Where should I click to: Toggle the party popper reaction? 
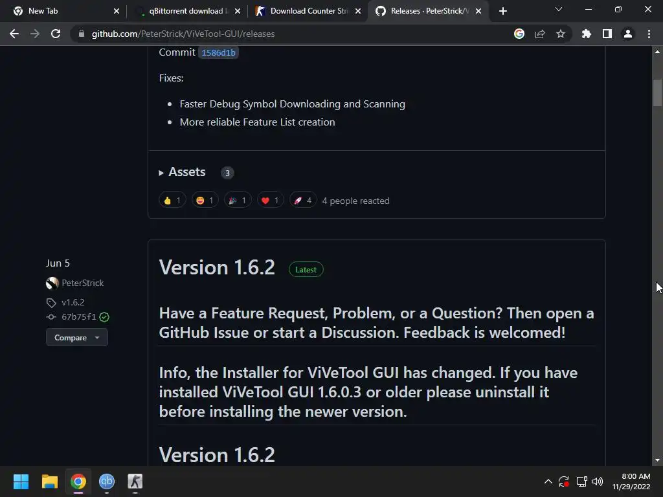pyautogui.click(x=238, y=201)
